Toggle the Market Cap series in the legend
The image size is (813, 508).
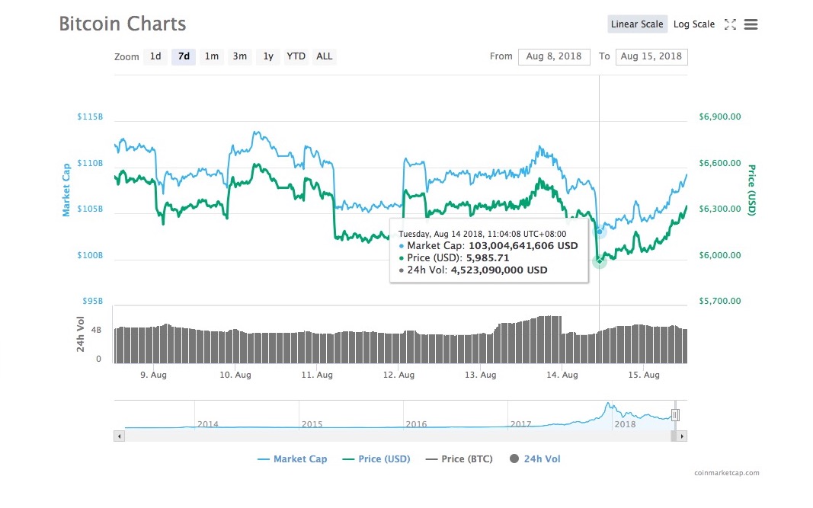pos(293,459)
